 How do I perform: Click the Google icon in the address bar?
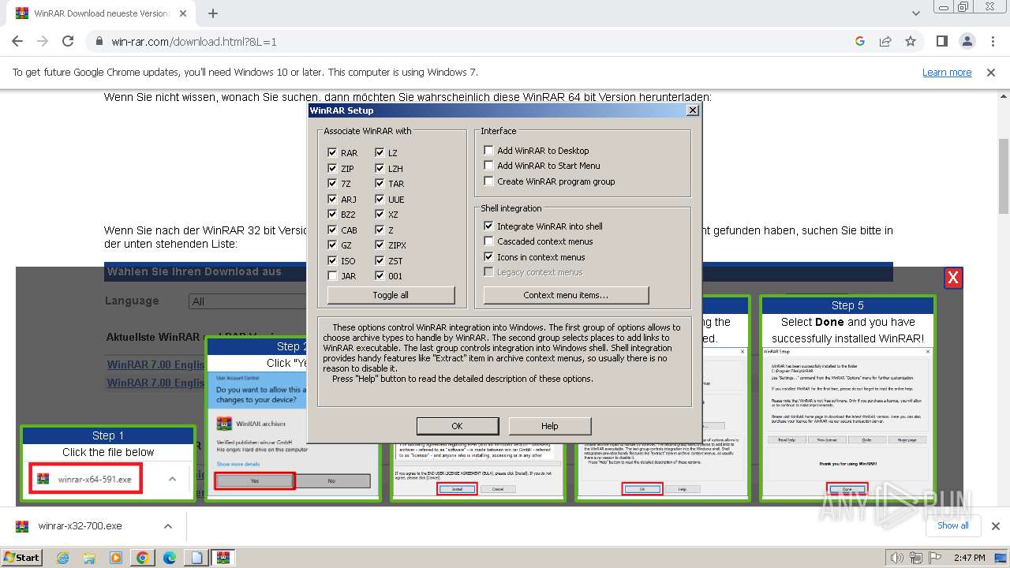[860, 42]
